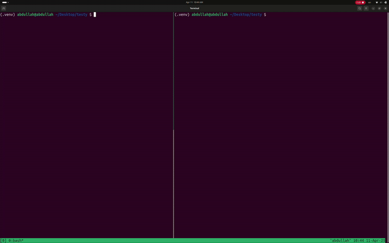Click 'abdullah@abdullah' in the left pane
Screen dimensions: 389x243
[x=35, y=15]
